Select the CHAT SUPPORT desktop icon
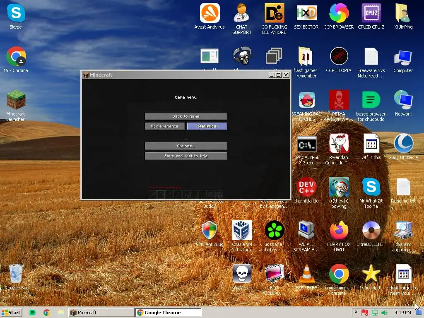 coord(242,19)
